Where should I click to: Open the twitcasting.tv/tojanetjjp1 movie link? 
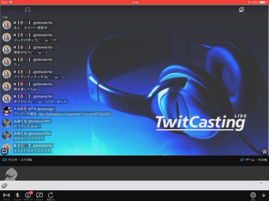[x=74, y=114]
